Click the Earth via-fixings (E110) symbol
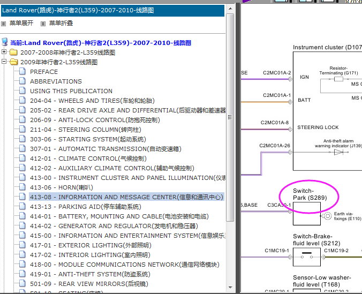The image size is (362, 294). (327, 216)
